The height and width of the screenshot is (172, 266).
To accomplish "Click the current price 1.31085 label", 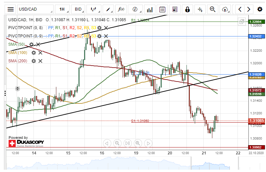I will point(256,121).
